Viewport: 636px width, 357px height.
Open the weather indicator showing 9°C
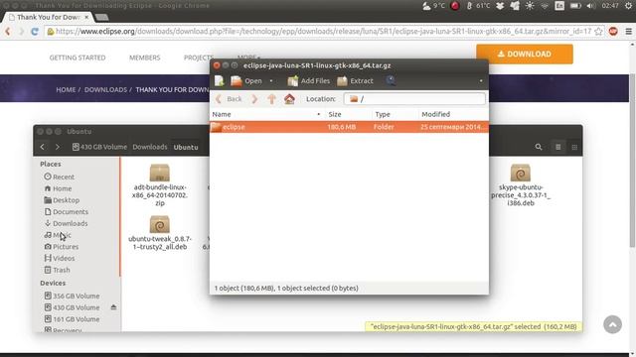point(434,6)
